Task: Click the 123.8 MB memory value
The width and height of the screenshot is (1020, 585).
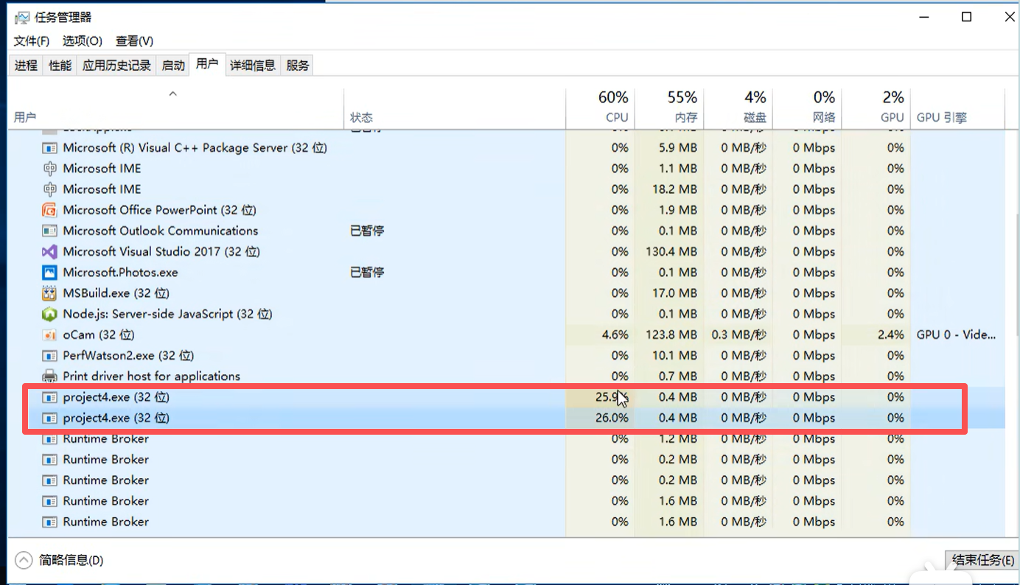Action: tap(671, 334)
